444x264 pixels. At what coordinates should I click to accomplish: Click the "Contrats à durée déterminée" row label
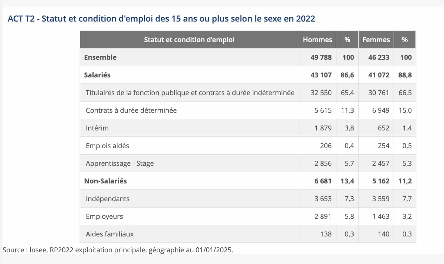pyautogui.click(x=131, y=110)
